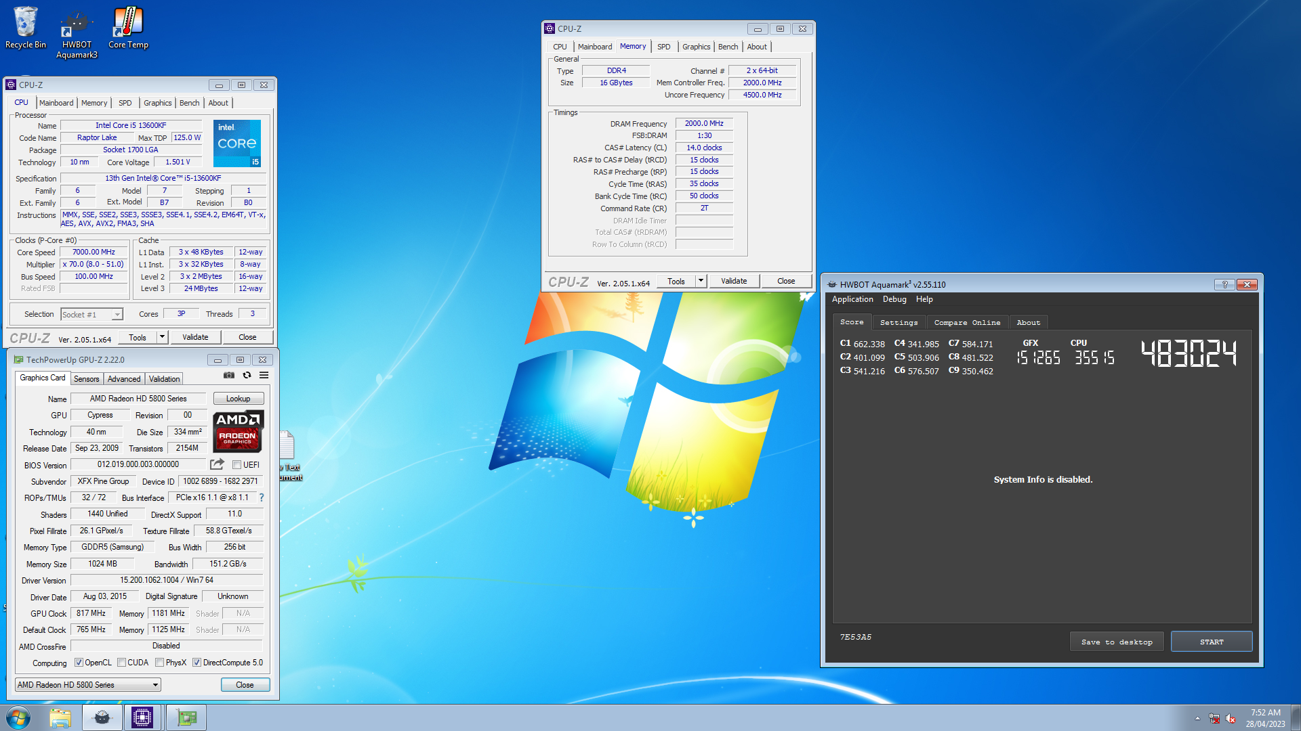Select the GPU-Z taskbar icon
Screen dimensions: 1301x731
pos(186,717)
